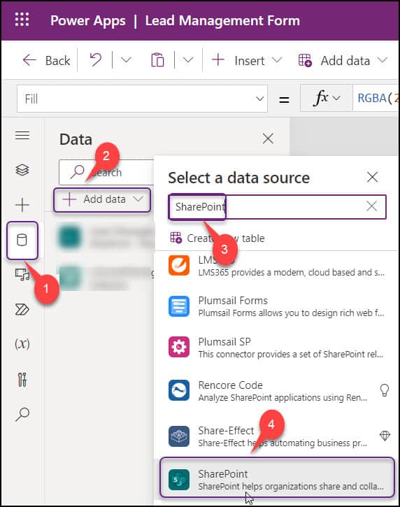
Task: Go back using the Back button
Action: (x=46, y=60)
